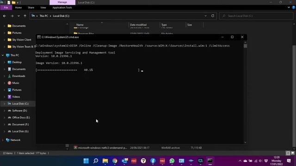This screenshot has height=166, width=296.
Task: Open OneDrive cloud tray icon
Action: 245,161
